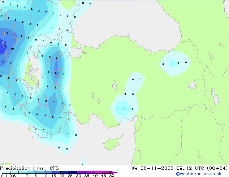Select the 5–10 mm legend swatch
229x177 pixels.
point(39,172)
